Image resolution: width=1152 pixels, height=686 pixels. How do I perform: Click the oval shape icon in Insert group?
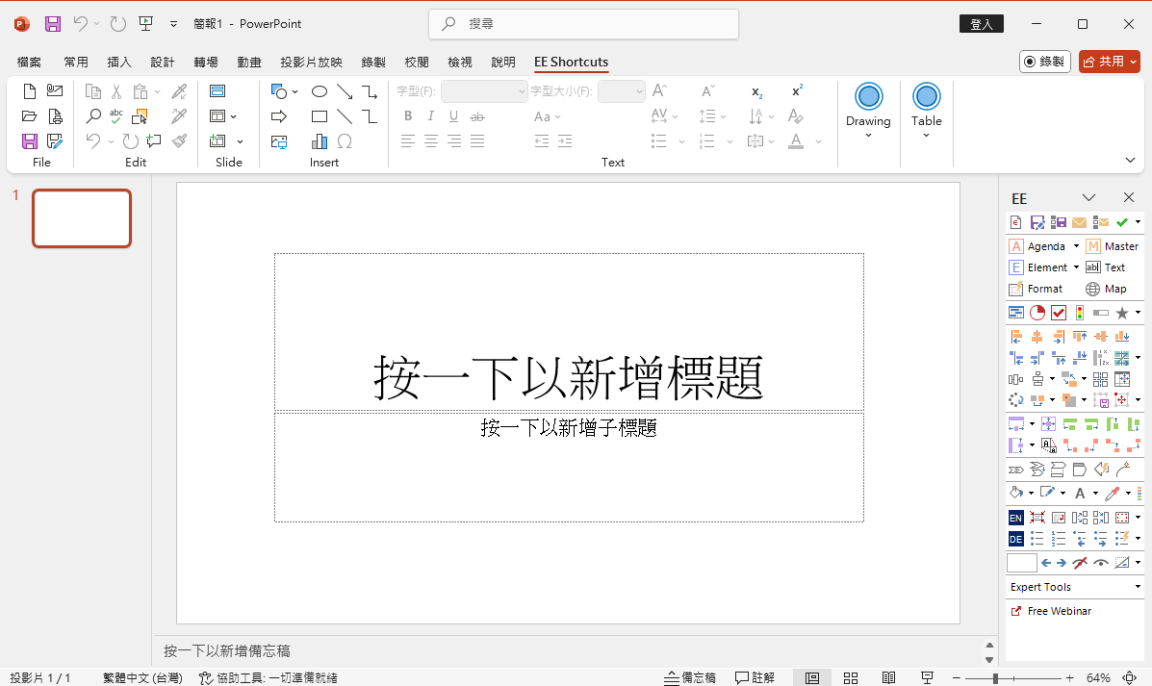pos(320,91)
